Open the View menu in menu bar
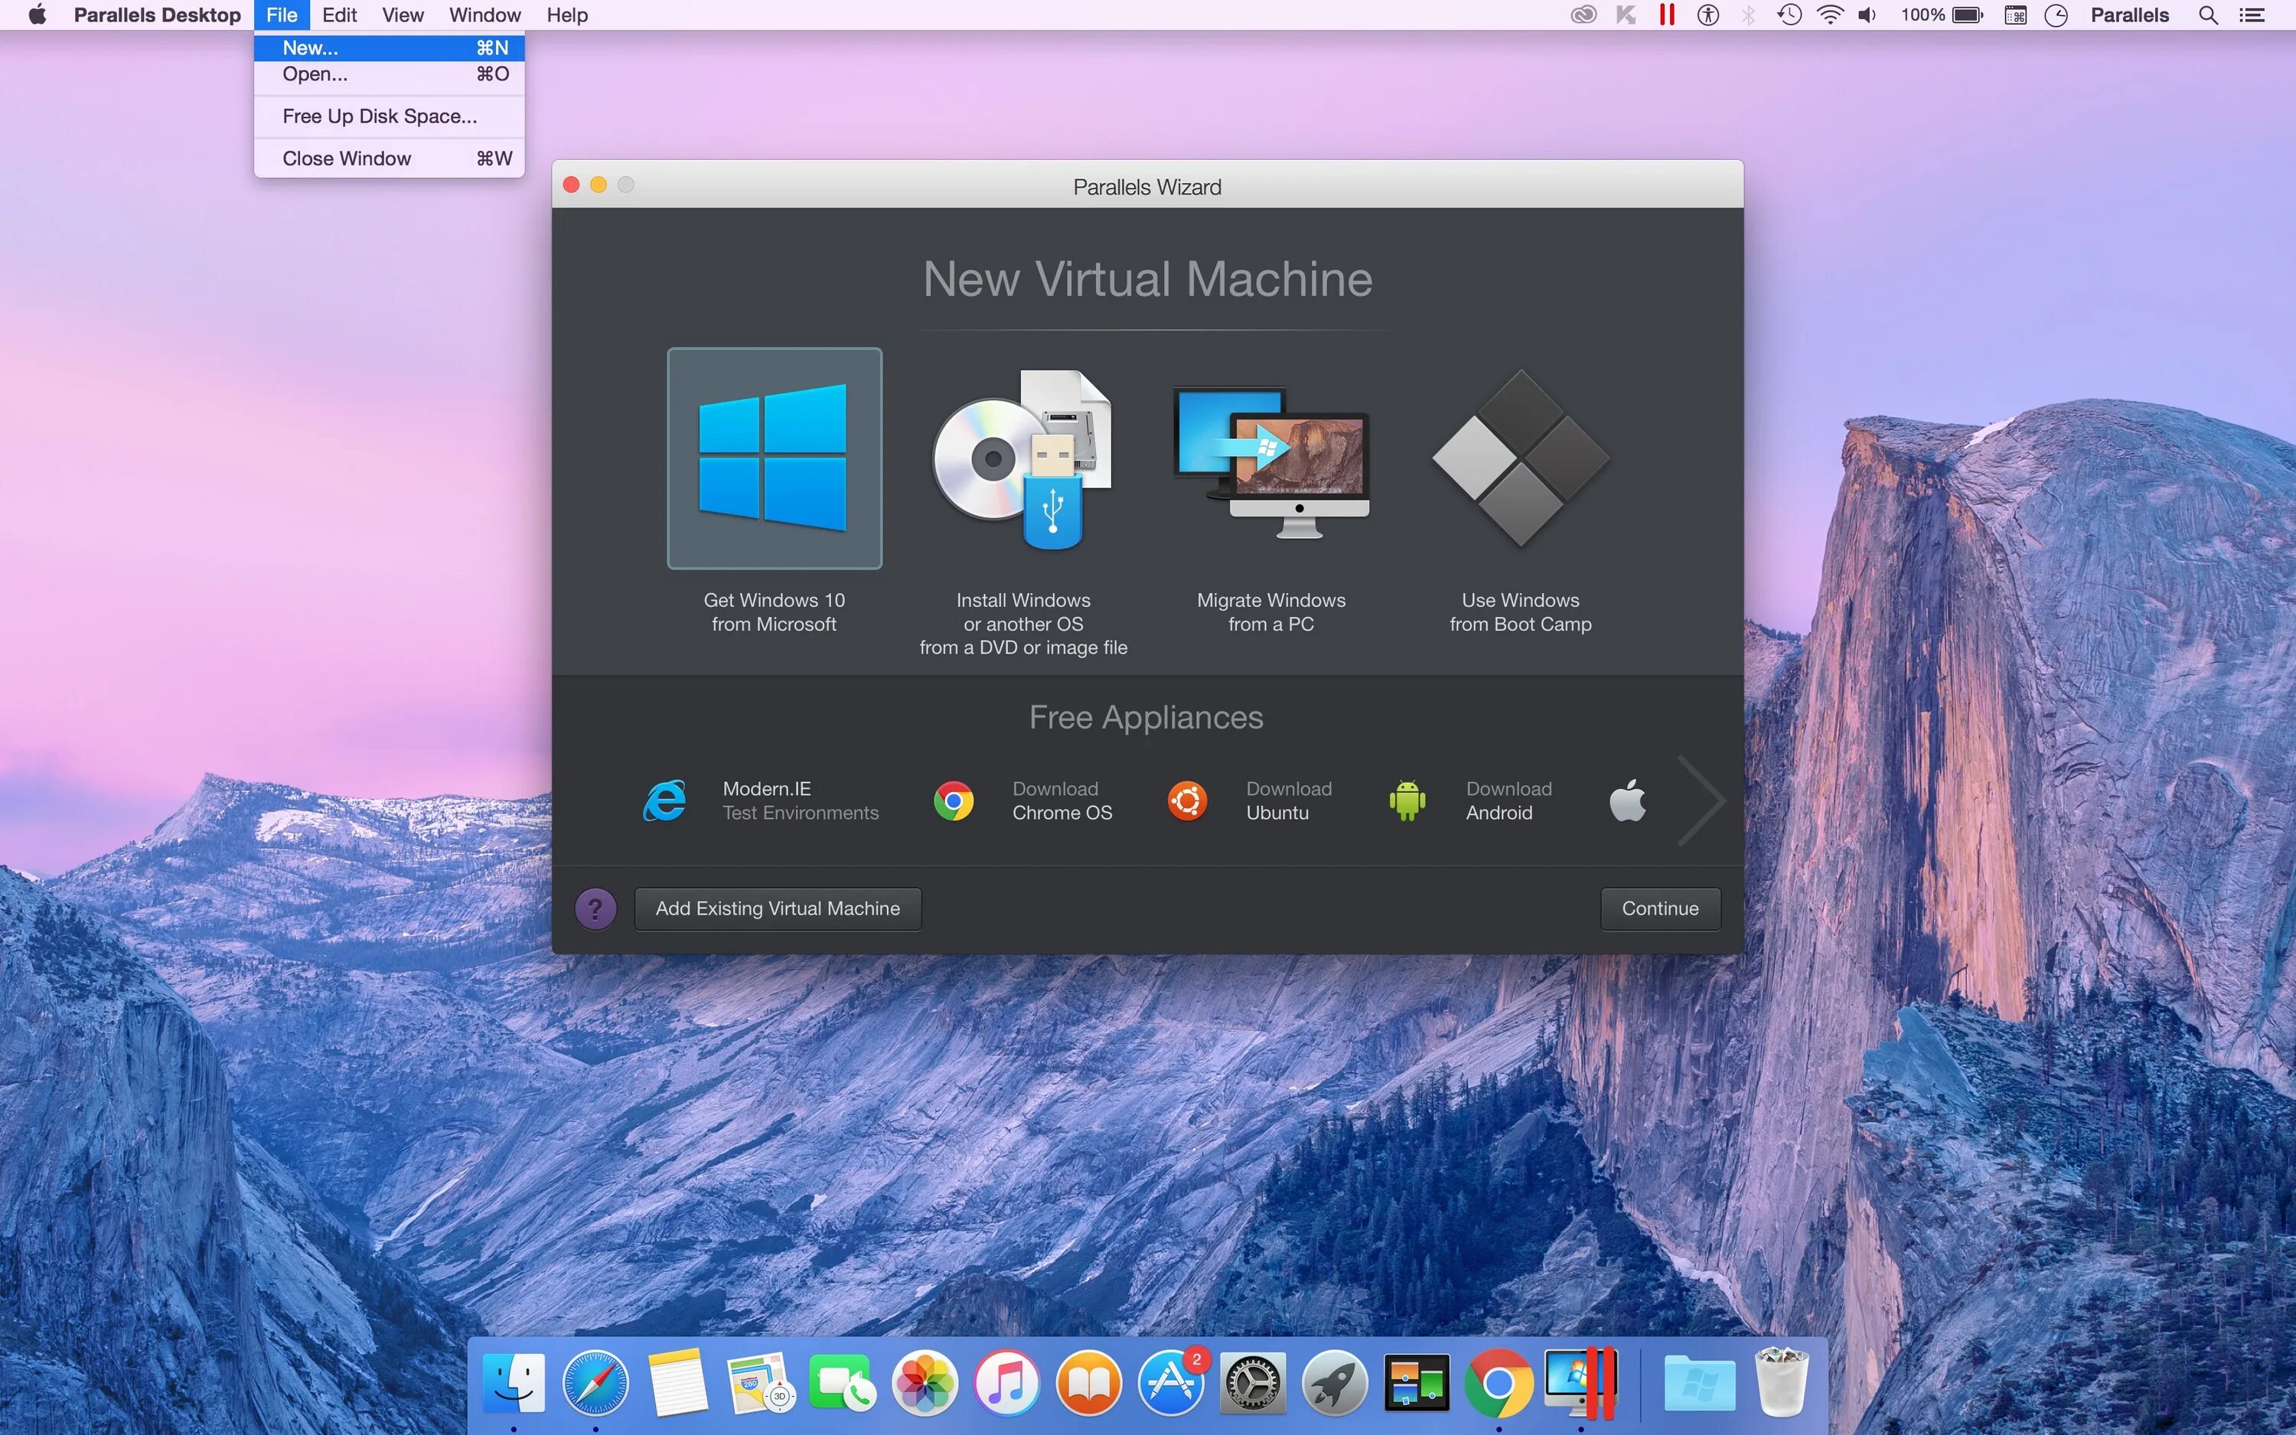 click(x=403, y=15)
